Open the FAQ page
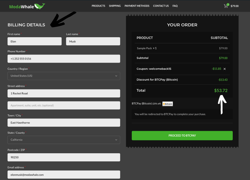The image size is (250, 180). pos(175,6)
